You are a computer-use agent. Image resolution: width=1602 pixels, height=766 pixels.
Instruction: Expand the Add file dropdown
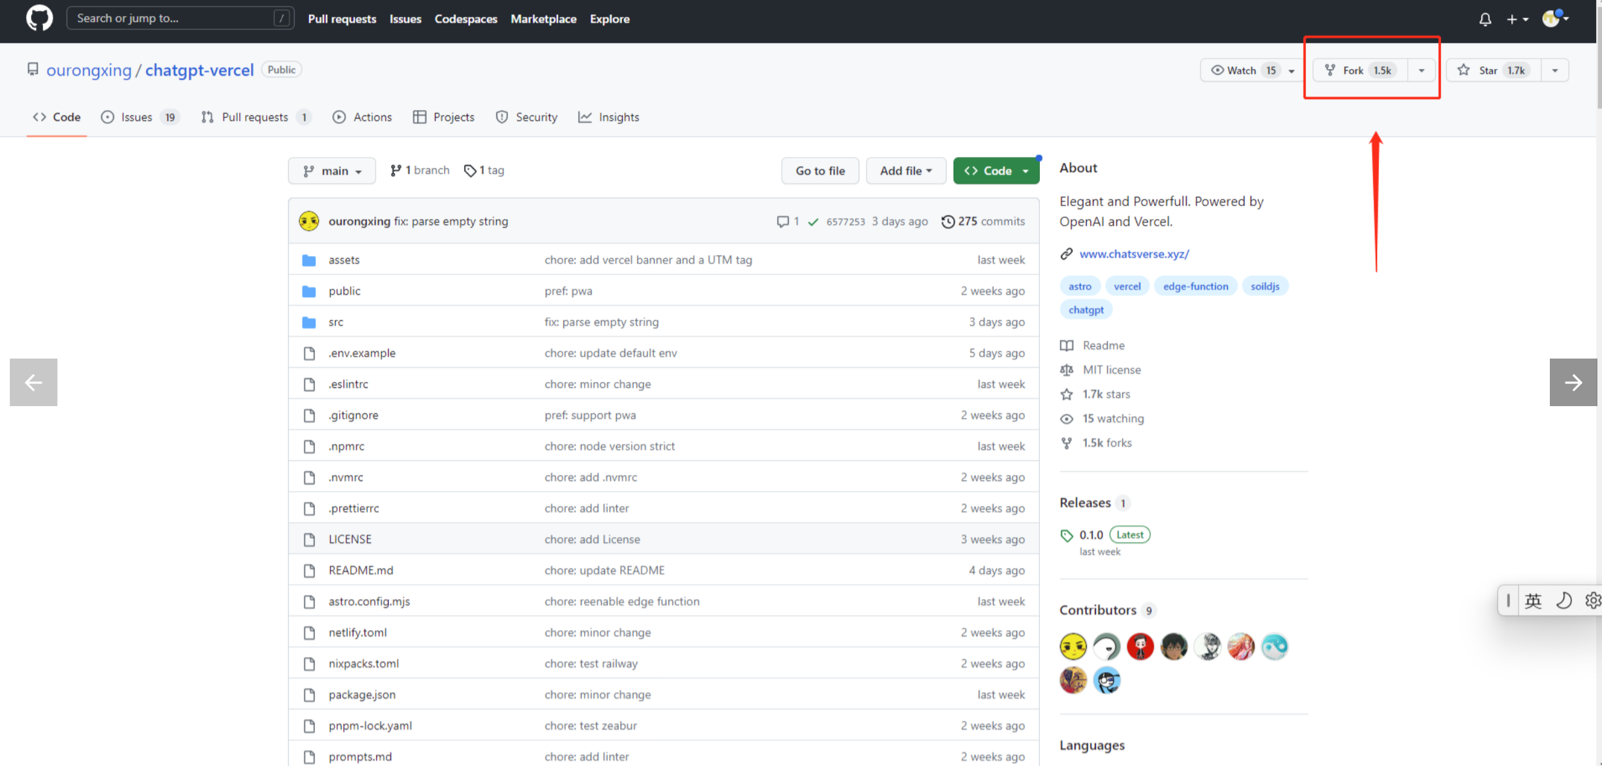tap(905, 171)
